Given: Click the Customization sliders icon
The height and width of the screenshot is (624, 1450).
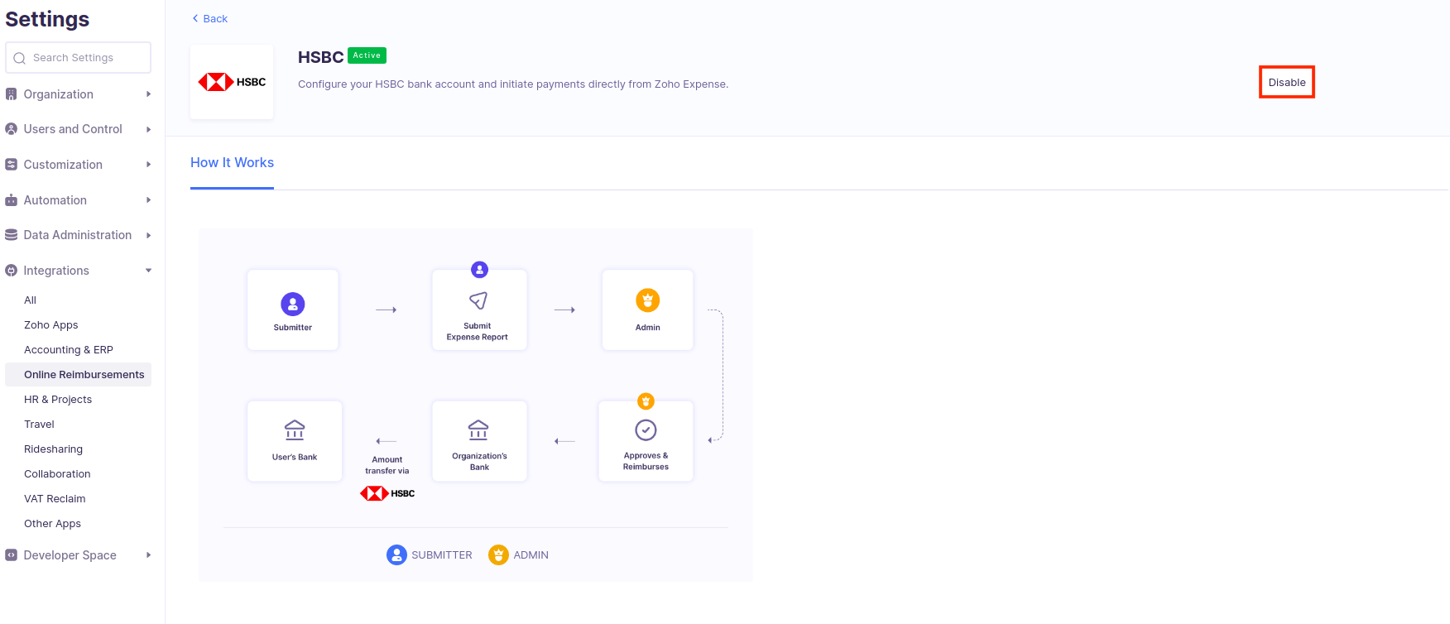Looking at the screenshot, I should coord(12,165).
